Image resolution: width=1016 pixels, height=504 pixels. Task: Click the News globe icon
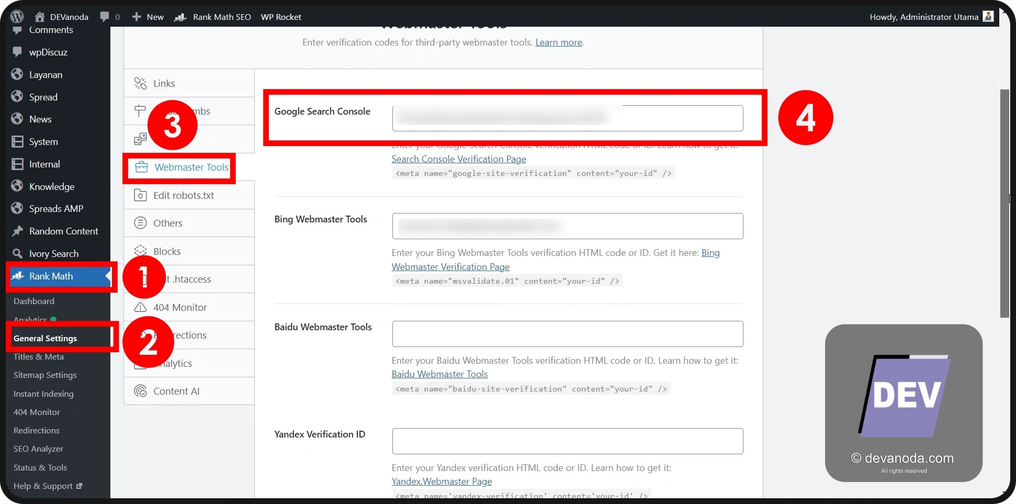pyautogui.click(x=17, y=119)
